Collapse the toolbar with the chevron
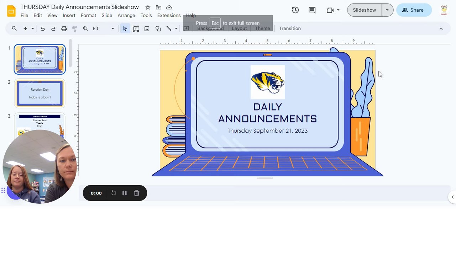 [441, 28]
